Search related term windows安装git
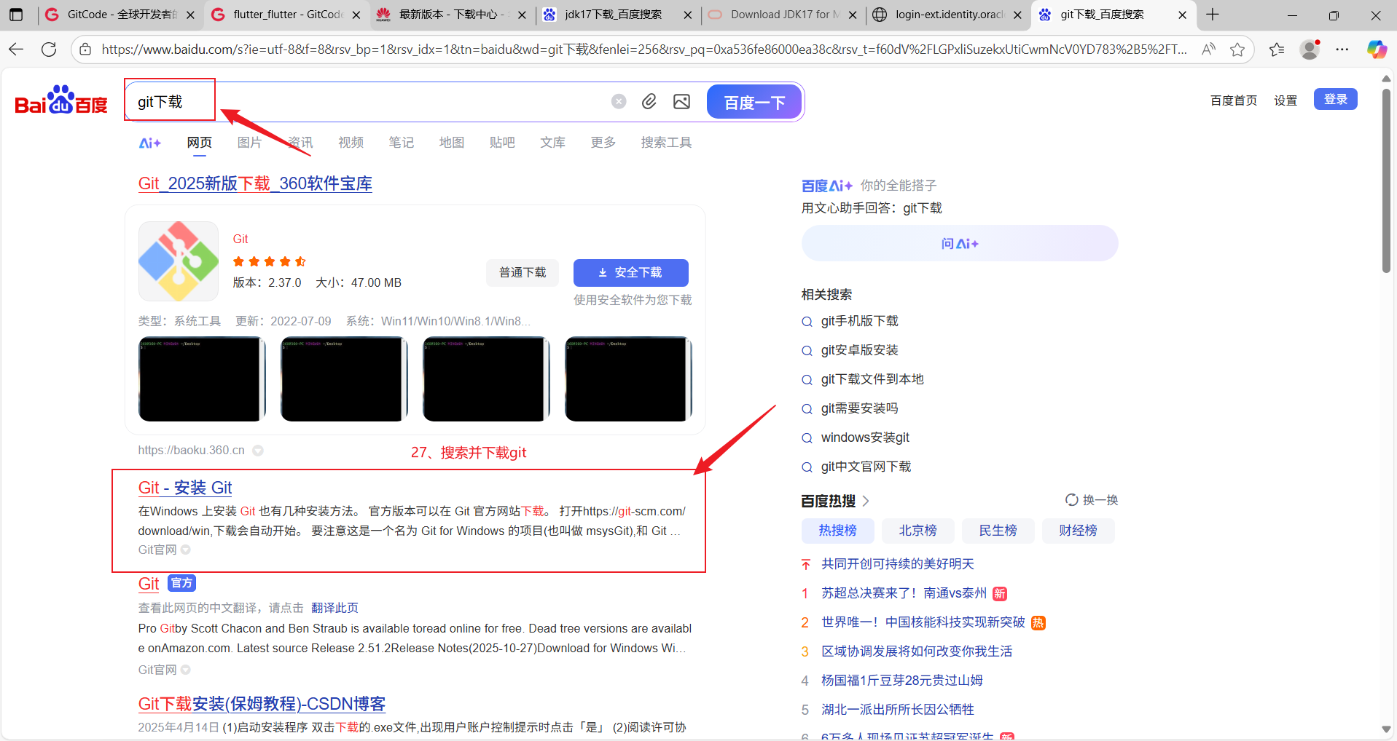Image resolution: width=1397 pixels, height=741 pixels. (x=865, y=437)
